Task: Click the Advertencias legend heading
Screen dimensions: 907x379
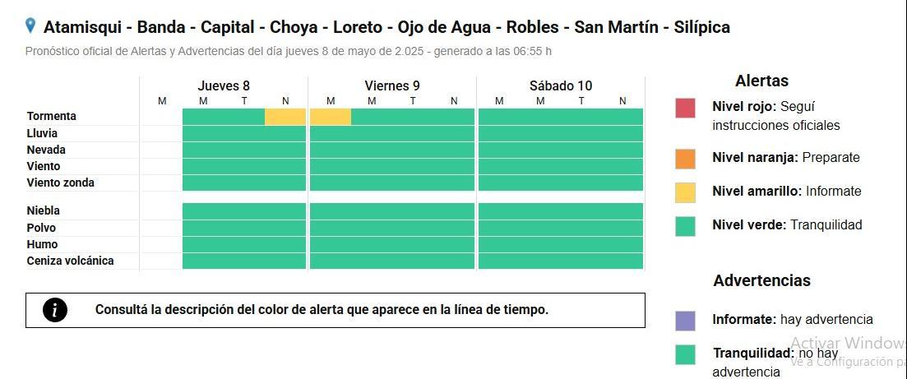Action: (761, 280)
